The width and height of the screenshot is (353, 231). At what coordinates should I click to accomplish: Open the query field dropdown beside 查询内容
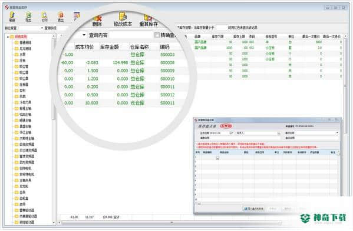click(84, 35)
